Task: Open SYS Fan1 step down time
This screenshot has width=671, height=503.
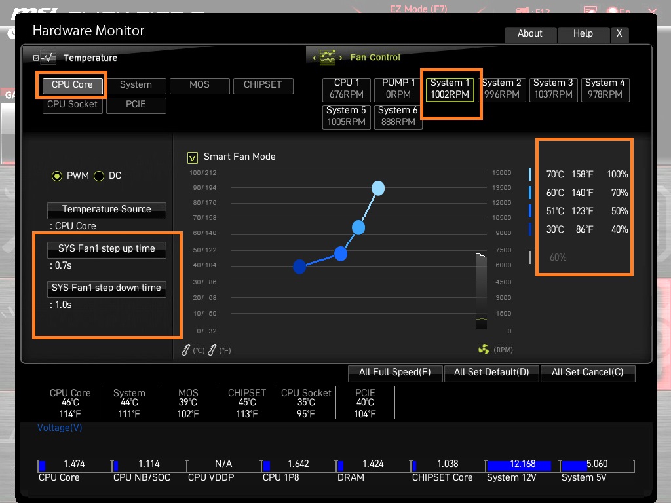Action: coord(107,288)
